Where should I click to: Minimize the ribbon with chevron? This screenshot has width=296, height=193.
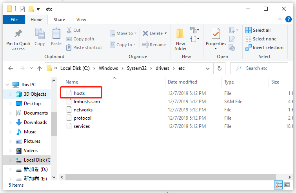[x=280, y=19]
